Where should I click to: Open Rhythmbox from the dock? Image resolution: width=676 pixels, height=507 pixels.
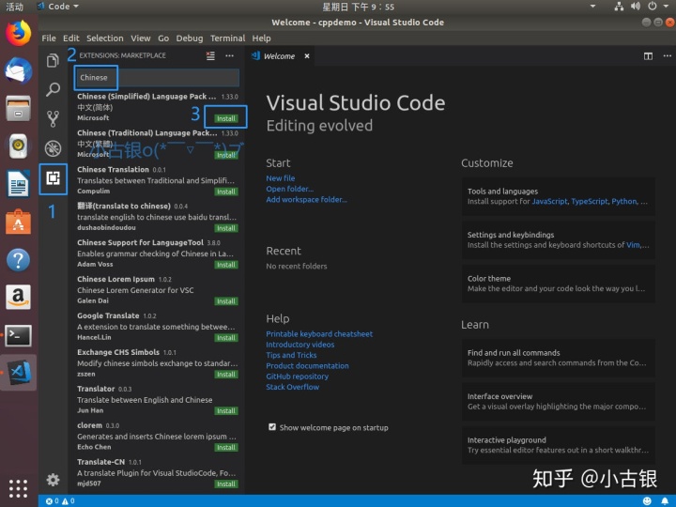(18, 146)
